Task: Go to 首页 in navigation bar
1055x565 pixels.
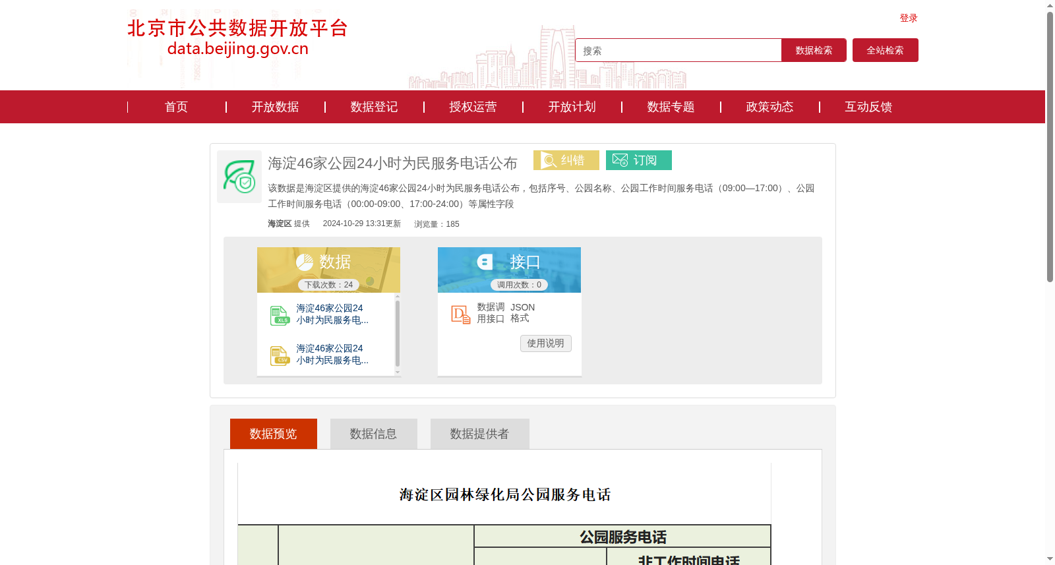Action: (176, 107)
